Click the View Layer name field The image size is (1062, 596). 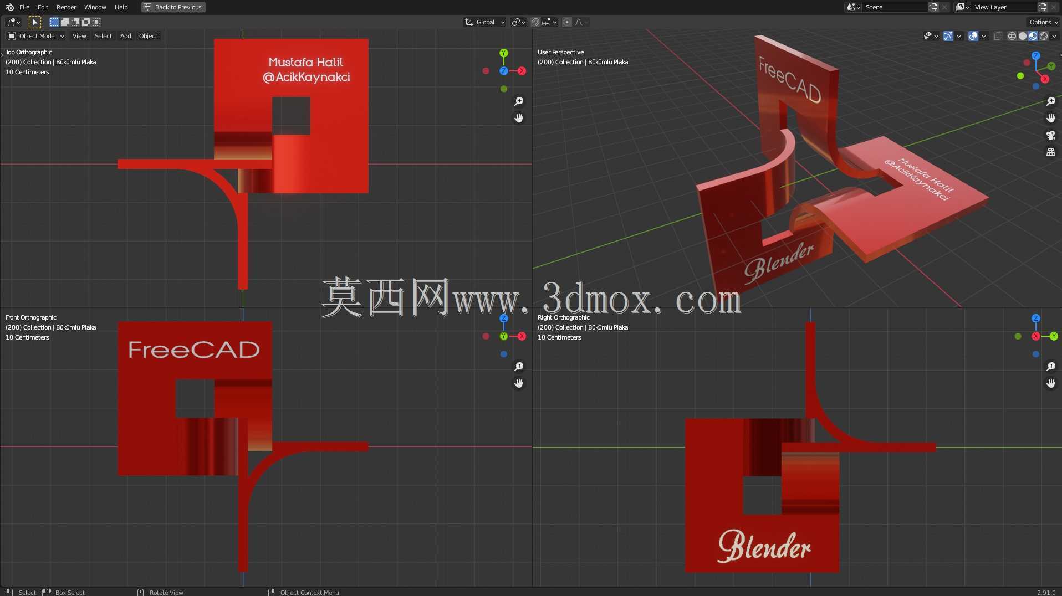(1004, 7)
